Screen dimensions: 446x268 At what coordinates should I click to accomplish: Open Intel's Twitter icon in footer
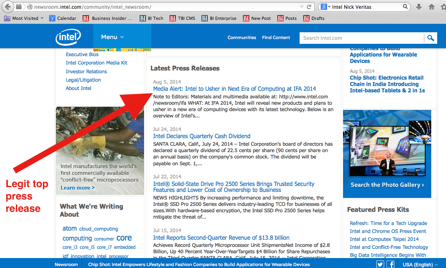(x=380, y=264)
